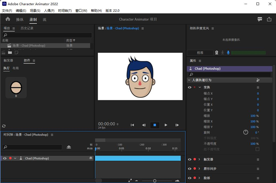Switch to the 触发器 panel tab

click(x=8, y=61)
